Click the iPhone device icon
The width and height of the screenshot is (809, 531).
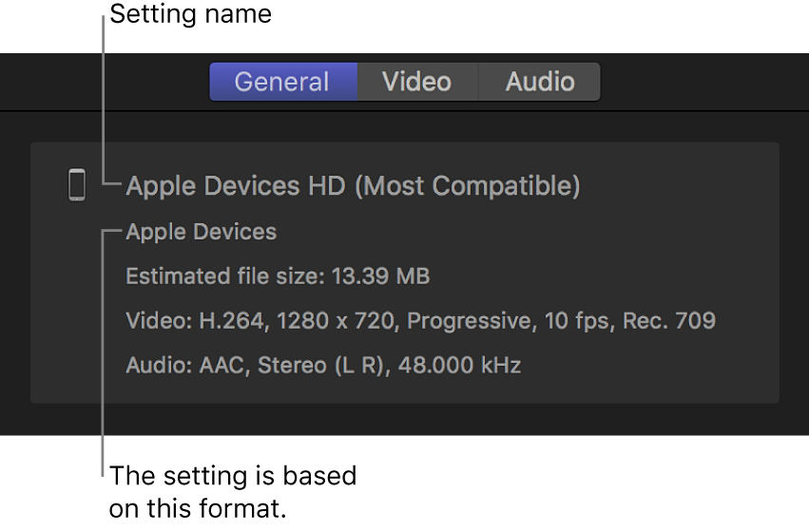pyautogui.click(x=77, y=184)
